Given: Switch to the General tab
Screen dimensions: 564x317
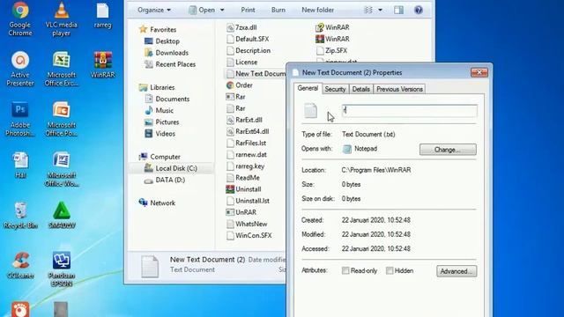Looking at the screenshot, I should click(x=308, y=88).
